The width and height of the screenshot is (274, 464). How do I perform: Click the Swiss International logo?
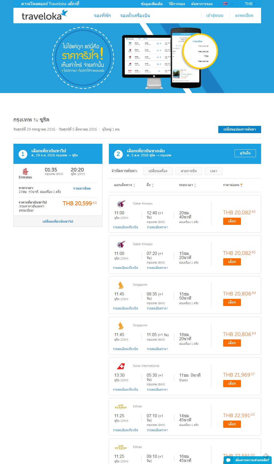click(121, 366)
